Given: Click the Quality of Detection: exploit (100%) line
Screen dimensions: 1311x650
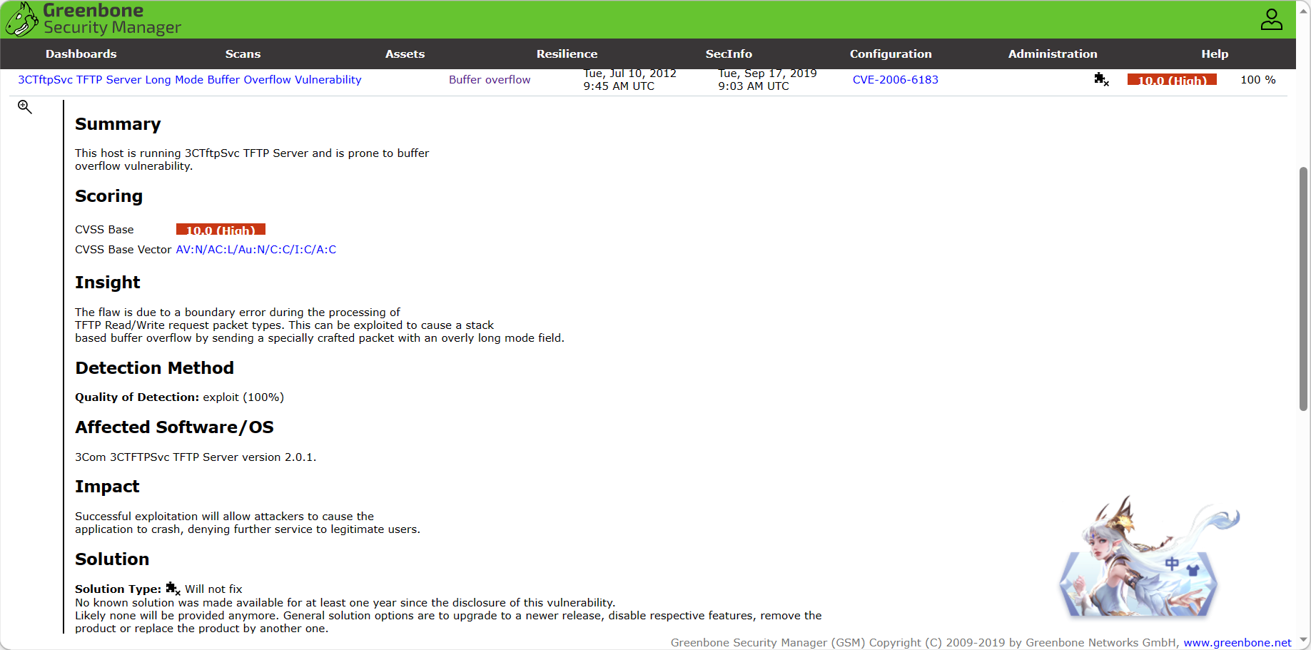Looking at the screenshot, I should click(x=179, y=397).
